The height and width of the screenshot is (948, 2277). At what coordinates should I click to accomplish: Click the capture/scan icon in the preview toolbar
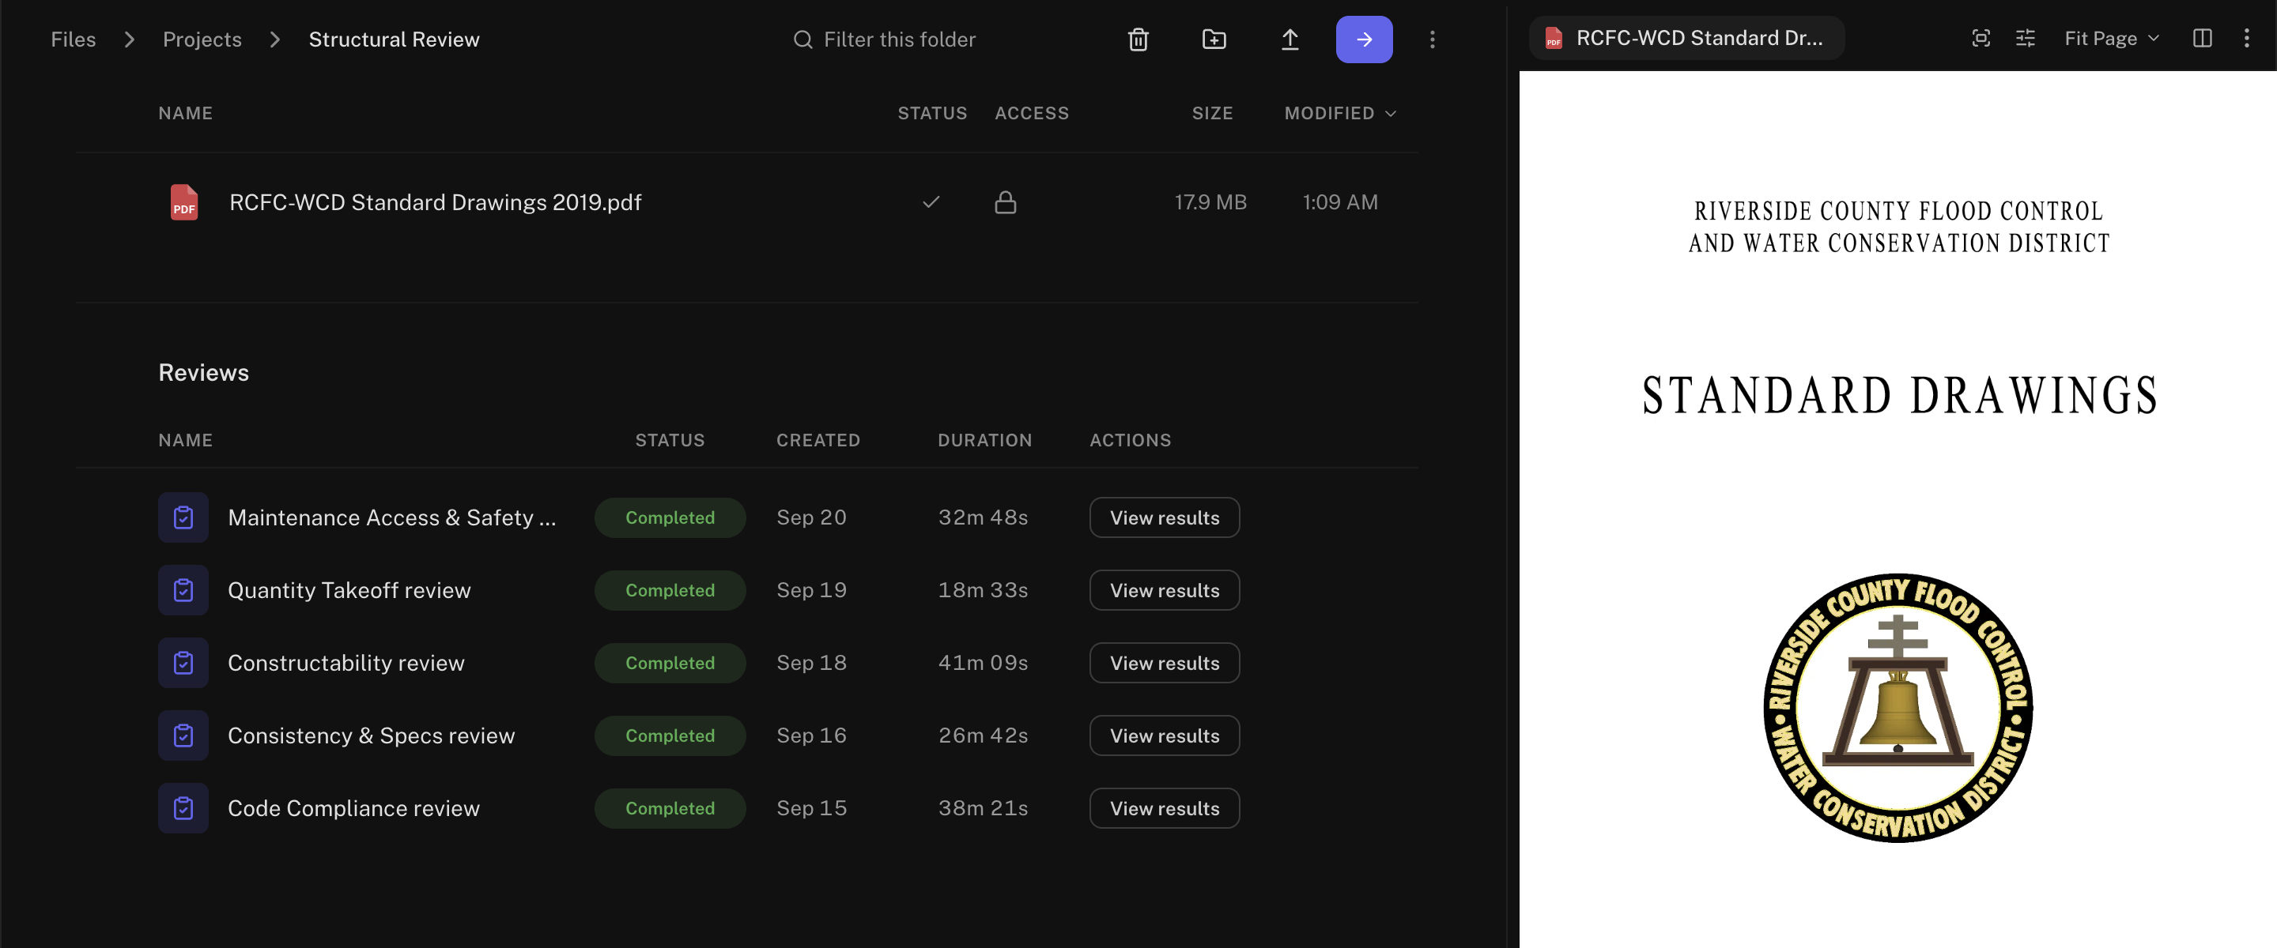[1981, 38]
